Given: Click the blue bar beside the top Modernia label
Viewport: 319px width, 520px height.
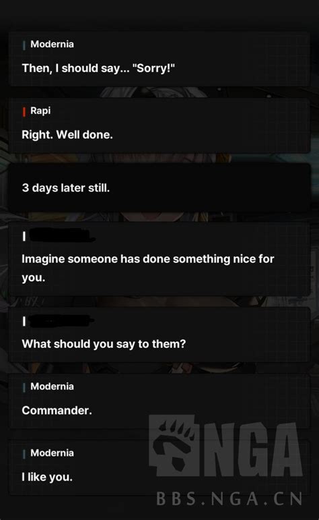Looking at the screenshot, I should (x=24, y=45).
